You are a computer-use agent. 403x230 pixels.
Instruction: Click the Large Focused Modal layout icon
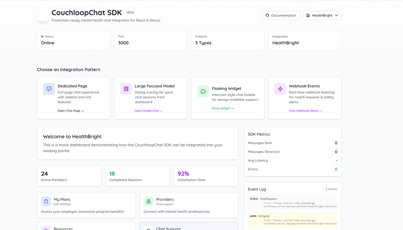[126, 89]
